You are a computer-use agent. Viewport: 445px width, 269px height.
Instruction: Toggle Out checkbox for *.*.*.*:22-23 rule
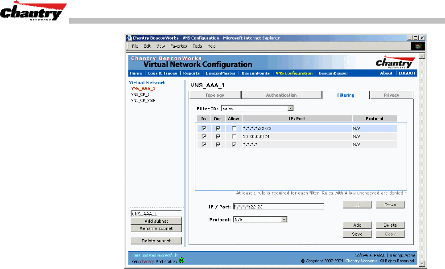218,128
